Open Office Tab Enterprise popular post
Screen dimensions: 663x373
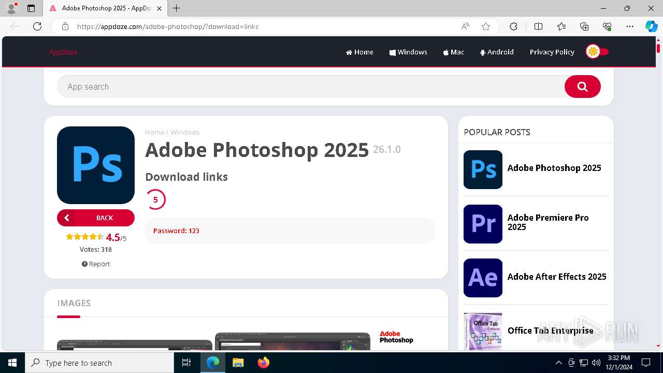tap(550, 331)
